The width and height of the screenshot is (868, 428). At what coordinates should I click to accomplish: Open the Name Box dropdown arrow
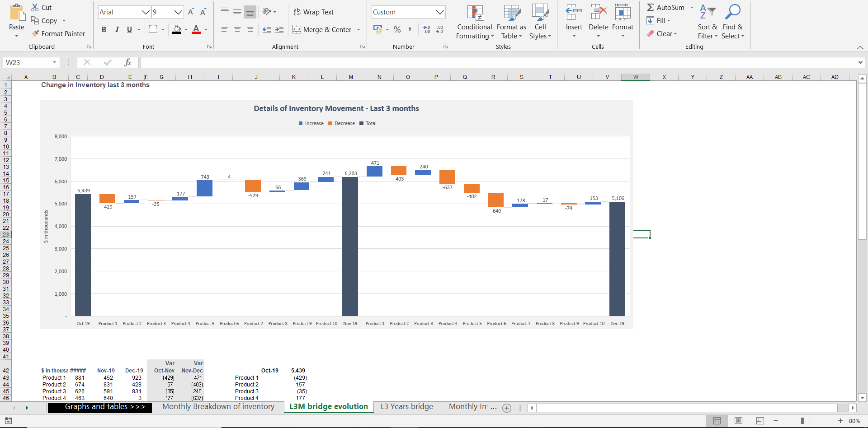point(54,62)
